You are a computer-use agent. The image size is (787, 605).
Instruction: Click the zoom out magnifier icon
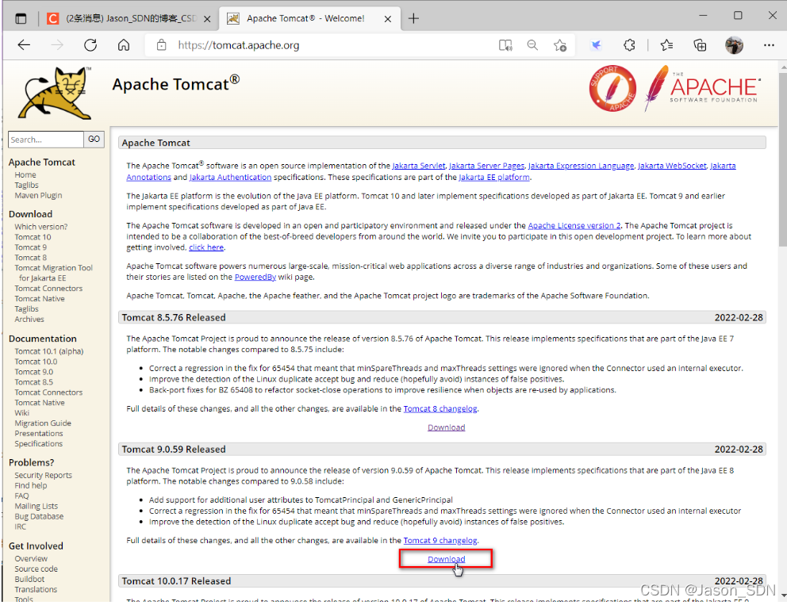tap(532, 45)
